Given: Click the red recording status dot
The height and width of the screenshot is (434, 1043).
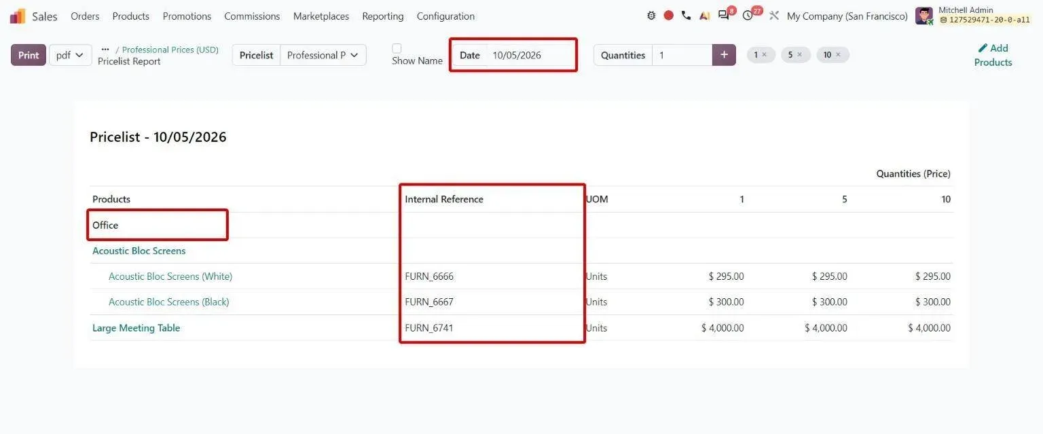Looking at the screenshot, I should coord(669,16).
